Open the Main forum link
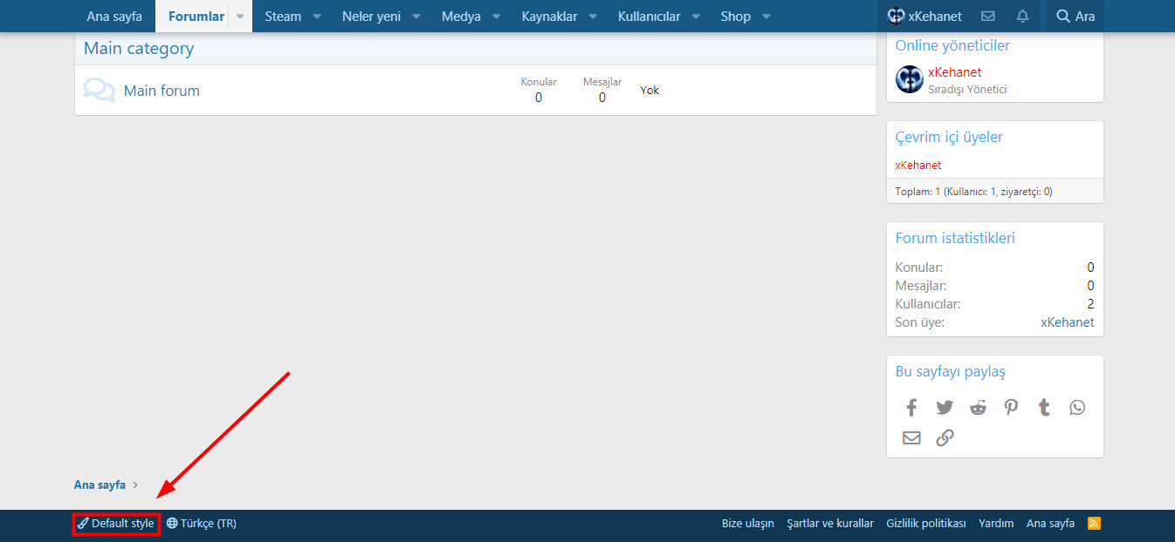Image resolution: width=1175 pixels, height=542 pixels. tap(161, 91)
